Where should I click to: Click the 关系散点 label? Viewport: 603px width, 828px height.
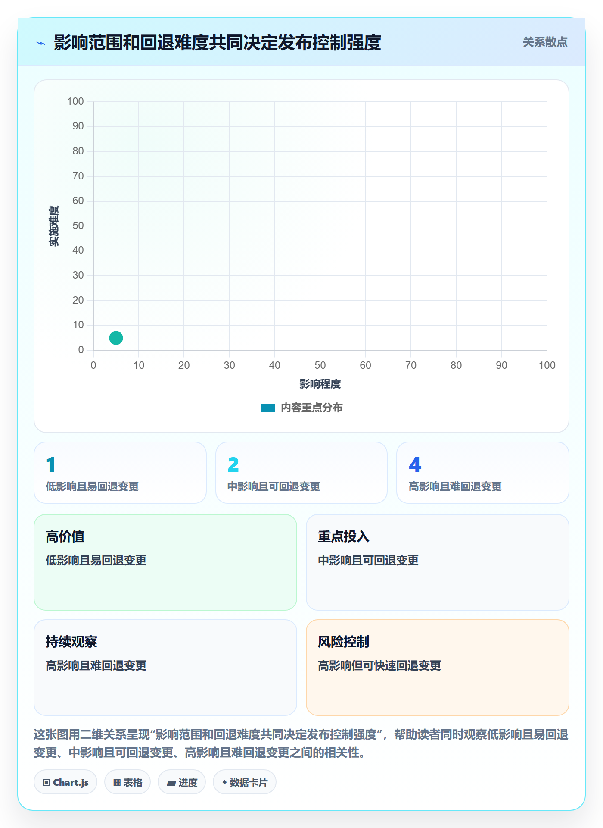[545, 42]
